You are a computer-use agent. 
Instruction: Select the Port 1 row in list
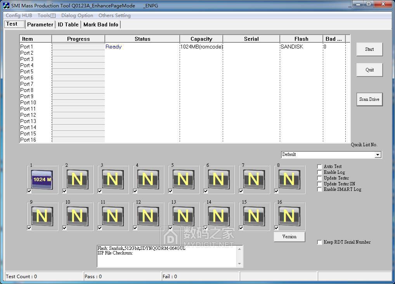(x=27, y=47)
